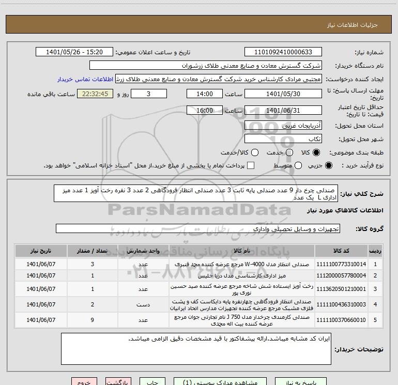Viewport: 398px width, 385px height.
Task: Click product code 1111100370660010
Action: pos(341,320)
